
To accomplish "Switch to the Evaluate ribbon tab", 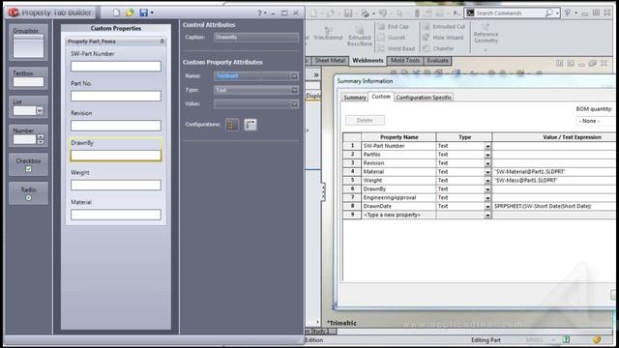I will pos(438,61).
